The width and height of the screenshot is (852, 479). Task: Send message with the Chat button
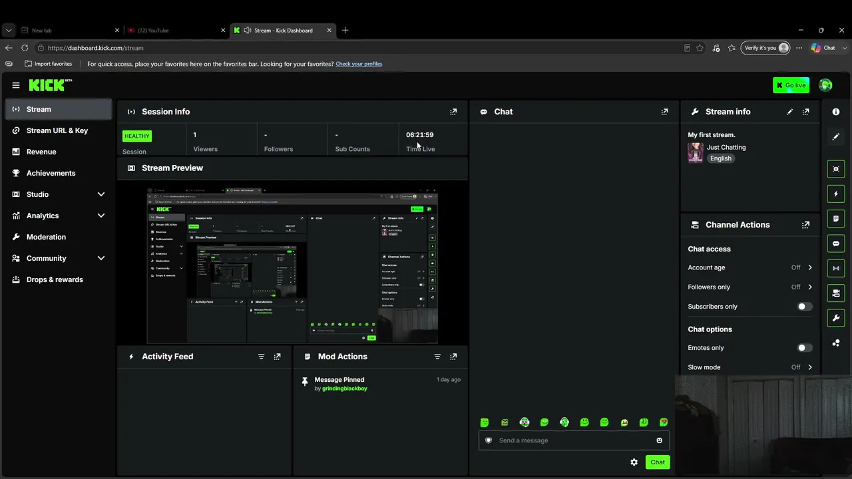point(658,462)
